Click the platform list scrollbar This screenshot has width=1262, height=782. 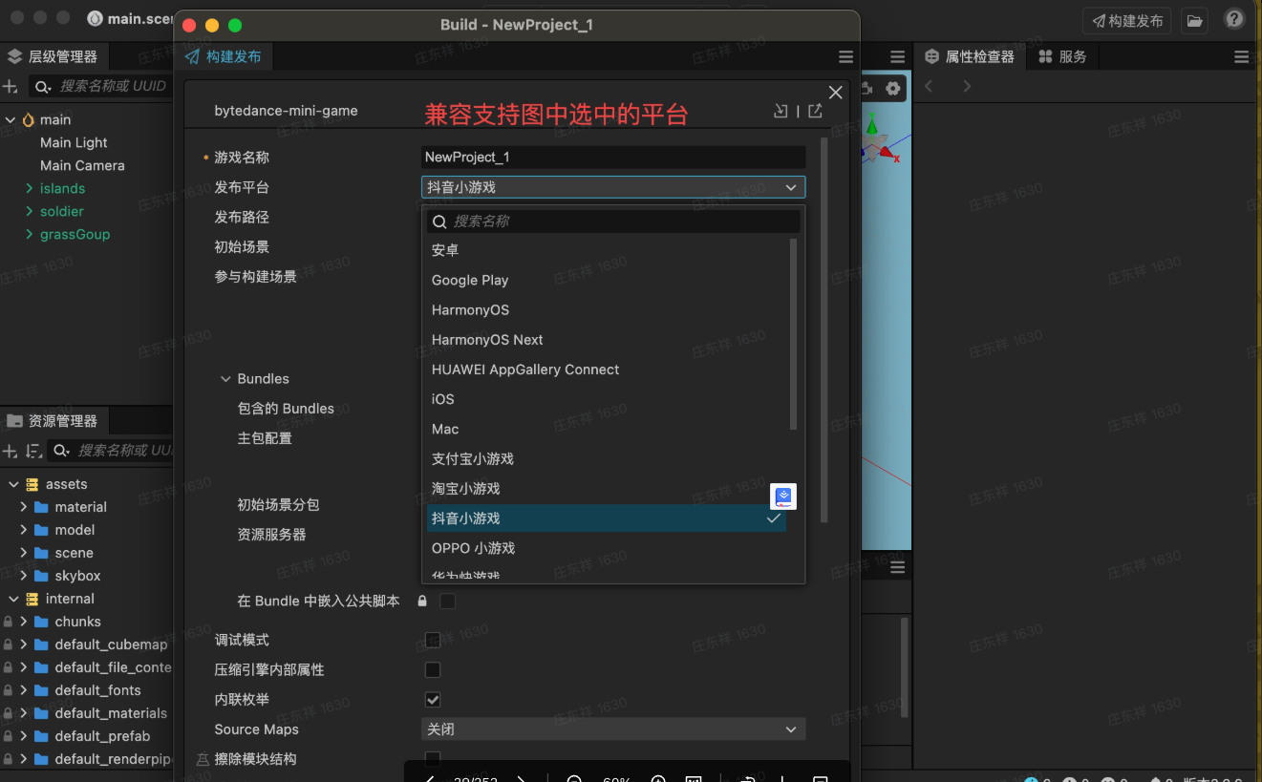pos(793,334)
